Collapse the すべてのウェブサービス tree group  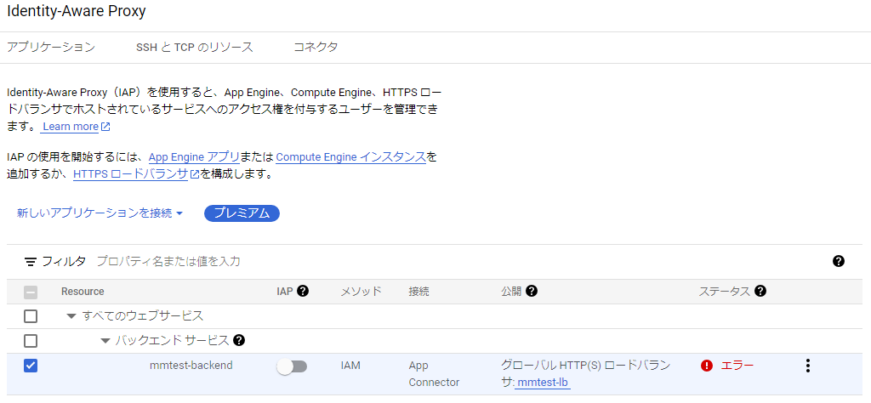click(71, 316)
